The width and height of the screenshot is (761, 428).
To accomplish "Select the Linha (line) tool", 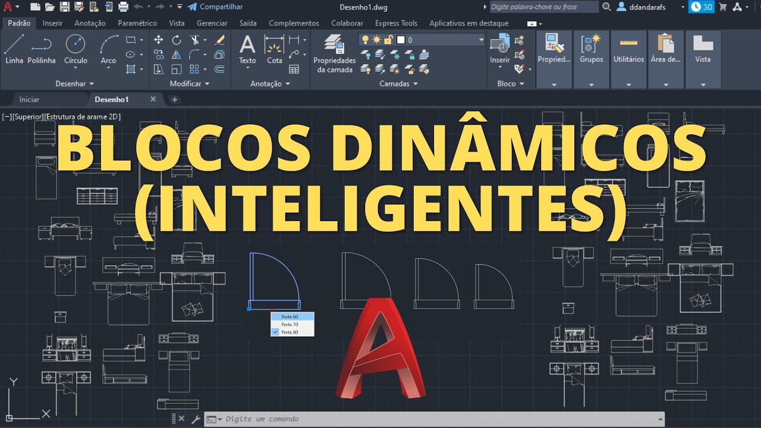I will point(14,49).
